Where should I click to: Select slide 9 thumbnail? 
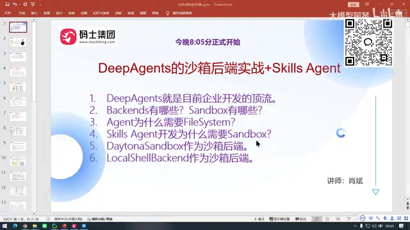coord(18,146)
